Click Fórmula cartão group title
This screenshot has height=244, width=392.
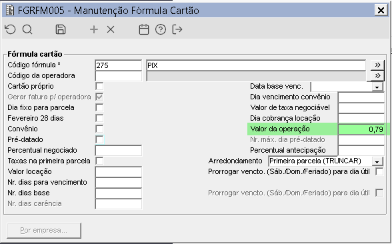click(35, 54)
